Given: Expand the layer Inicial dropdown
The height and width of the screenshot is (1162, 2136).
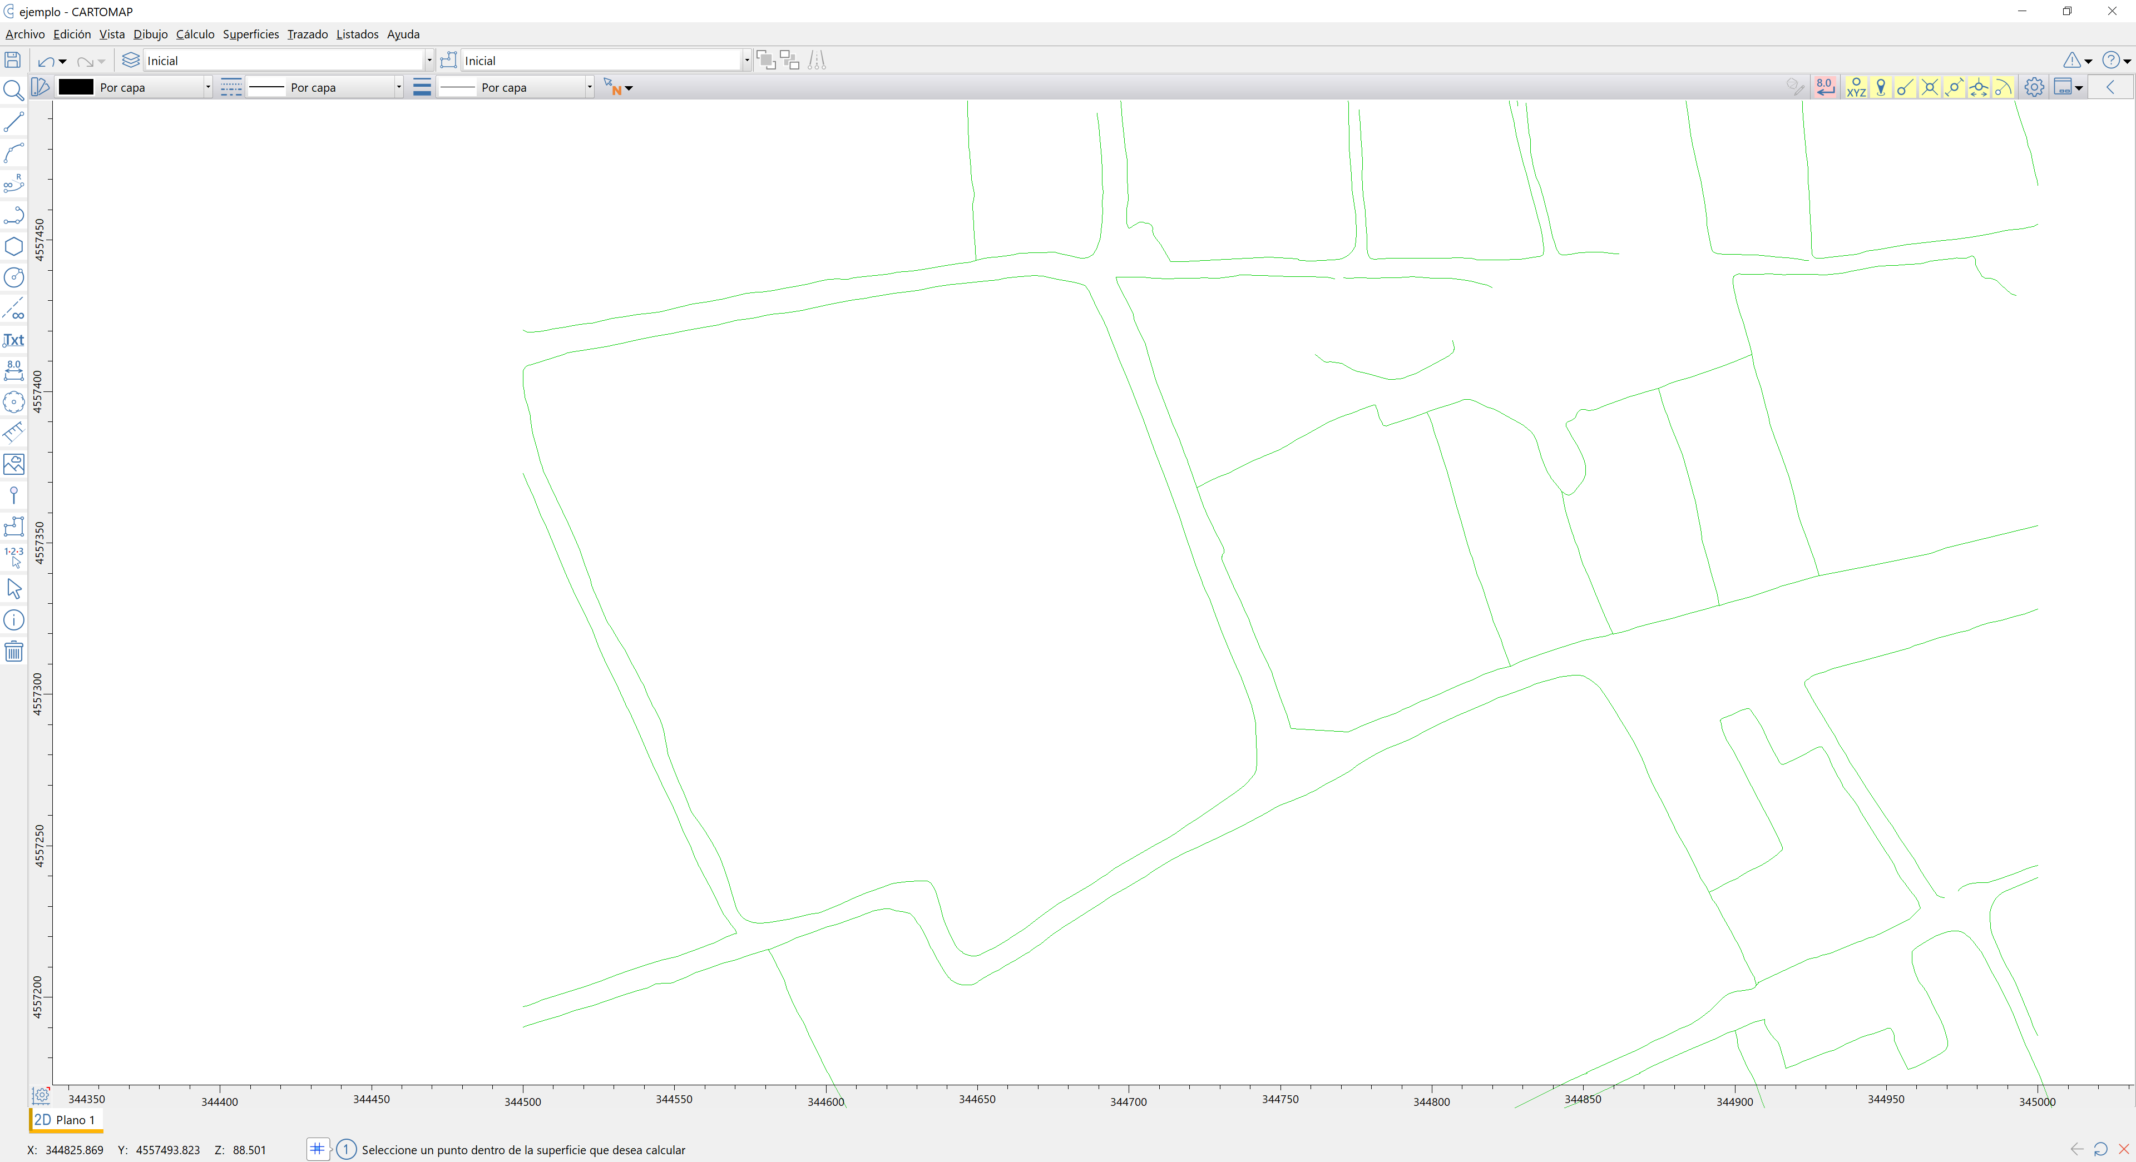Looking at the screenshot, I should click(x=429, y=61).
